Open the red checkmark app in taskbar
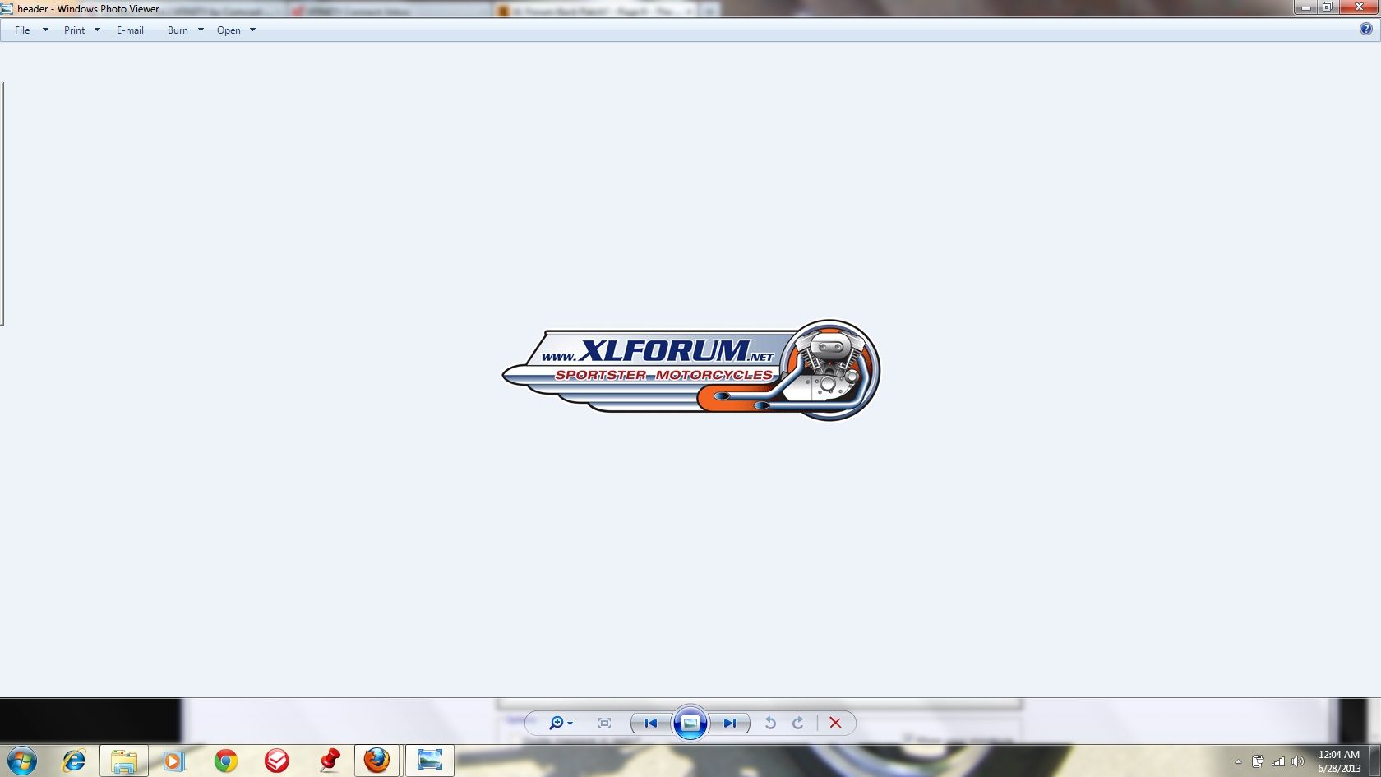This screenshot has width=1381, height=777. pyautogui.click(x=277, y=761)
